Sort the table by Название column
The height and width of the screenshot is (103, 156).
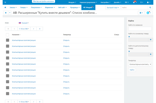point(16,35)
